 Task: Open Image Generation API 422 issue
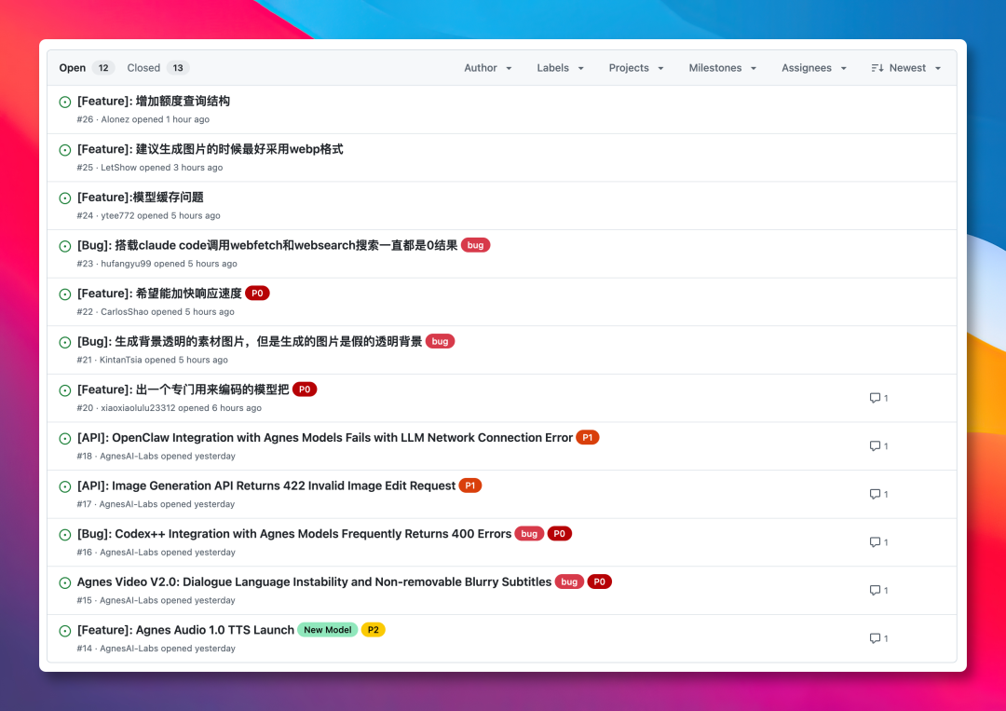(x=266, y=485)
